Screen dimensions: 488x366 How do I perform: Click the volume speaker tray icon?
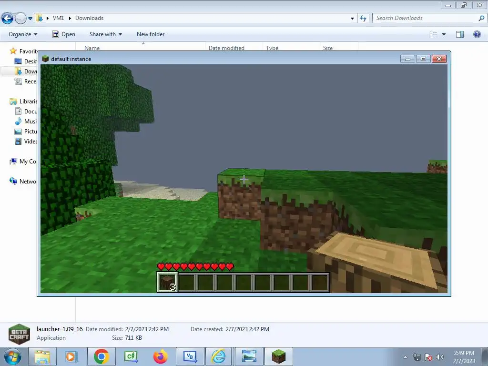[x=439, y=357]
